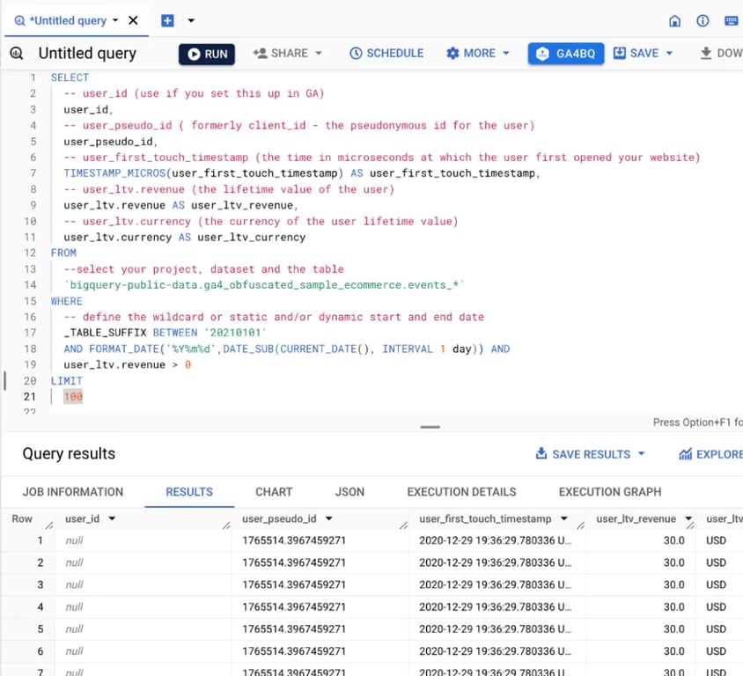Click the user_id column resize handle icon

pyautogui.click(x=226, y=525)
